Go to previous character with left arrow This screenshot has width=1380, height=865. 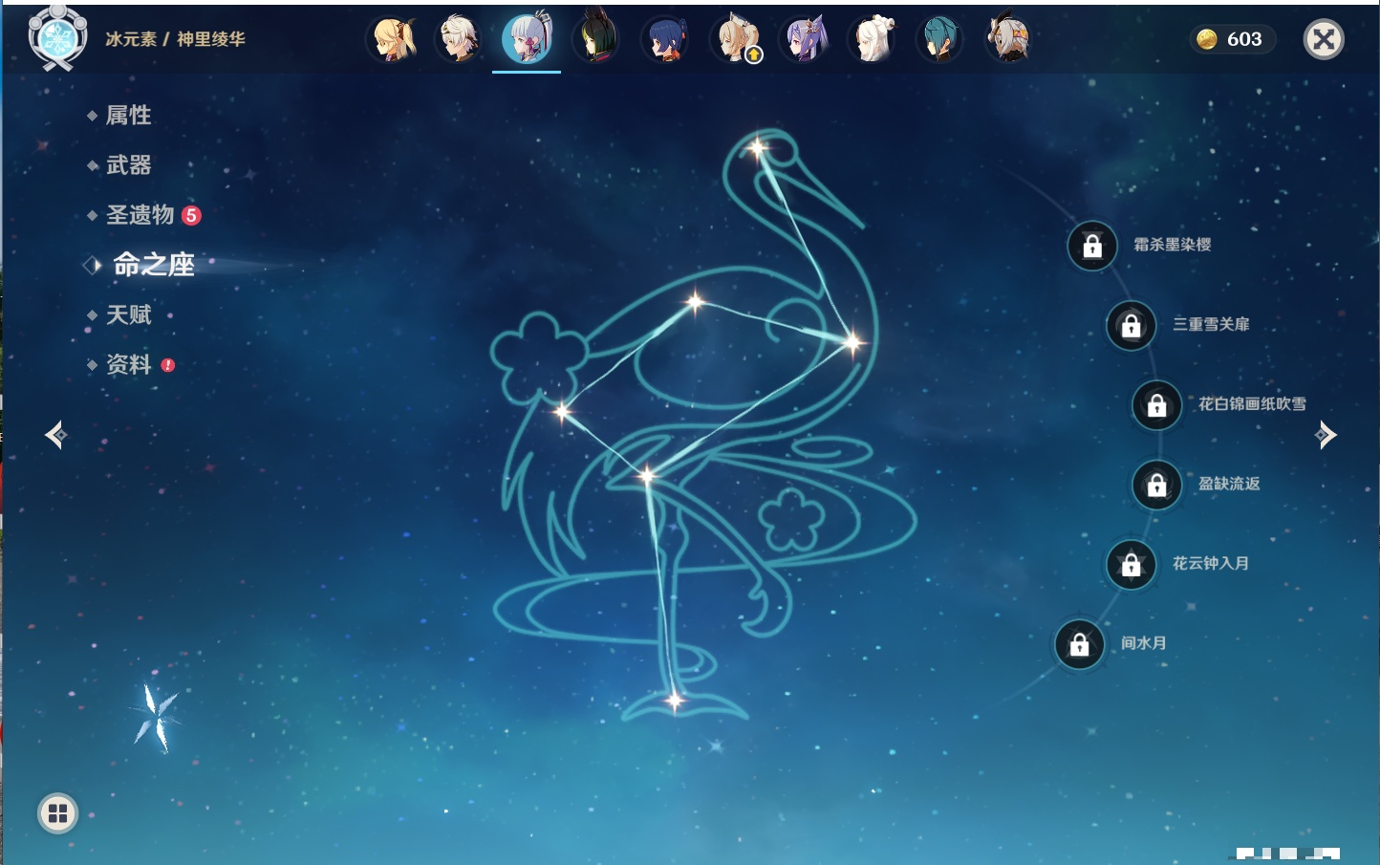tap(56, 435)
